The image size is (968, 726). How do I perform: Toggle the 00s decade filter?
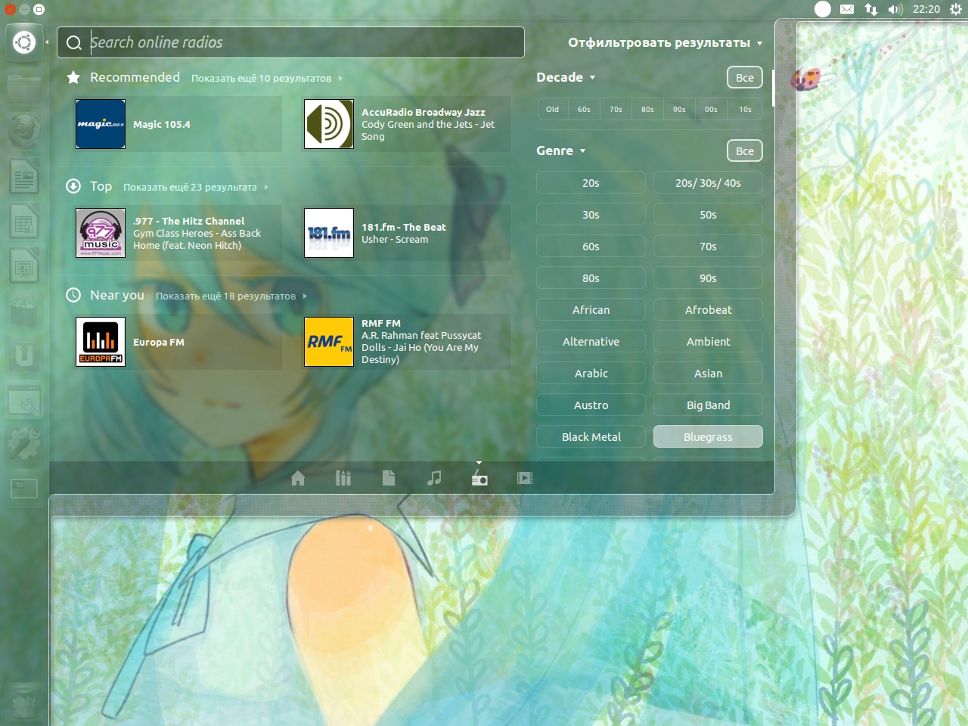tap(711, 109)
